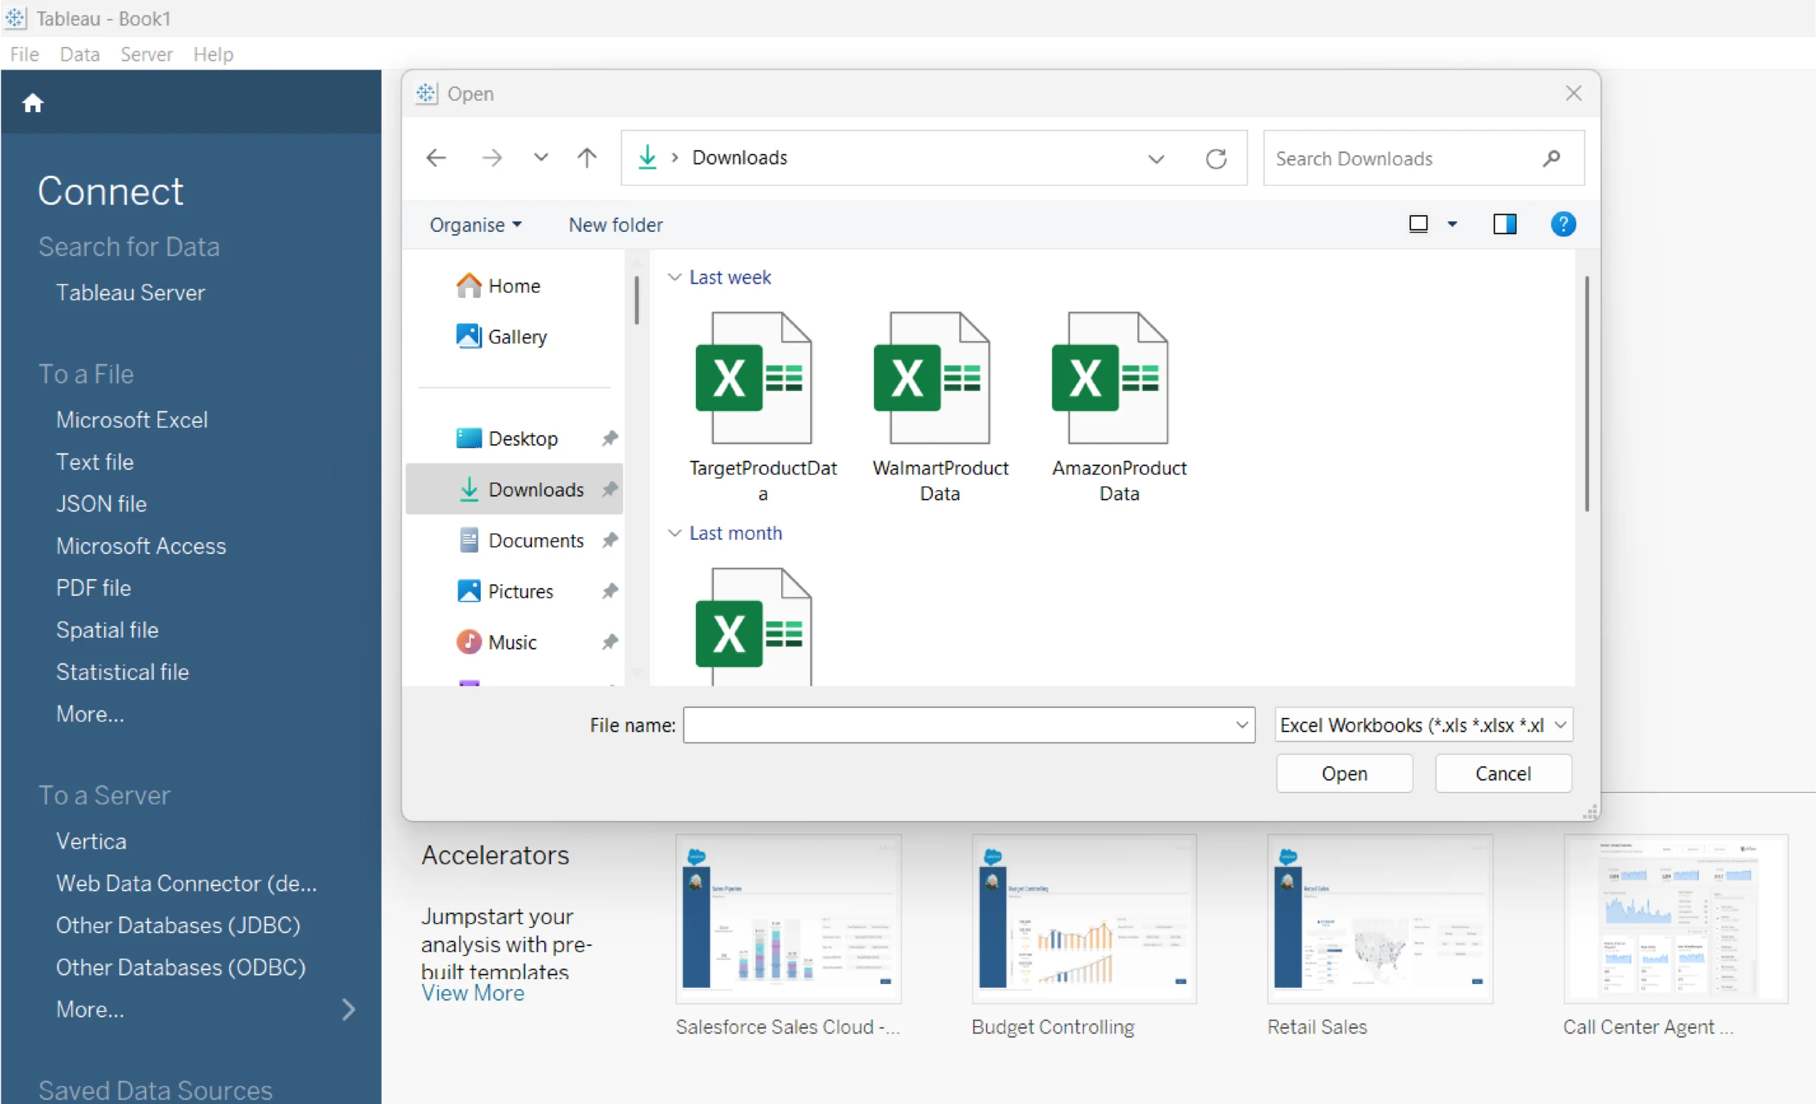This screenshot has width=1816, height=1104.
Task: Connect to a Text file
Action: [95, 462]
